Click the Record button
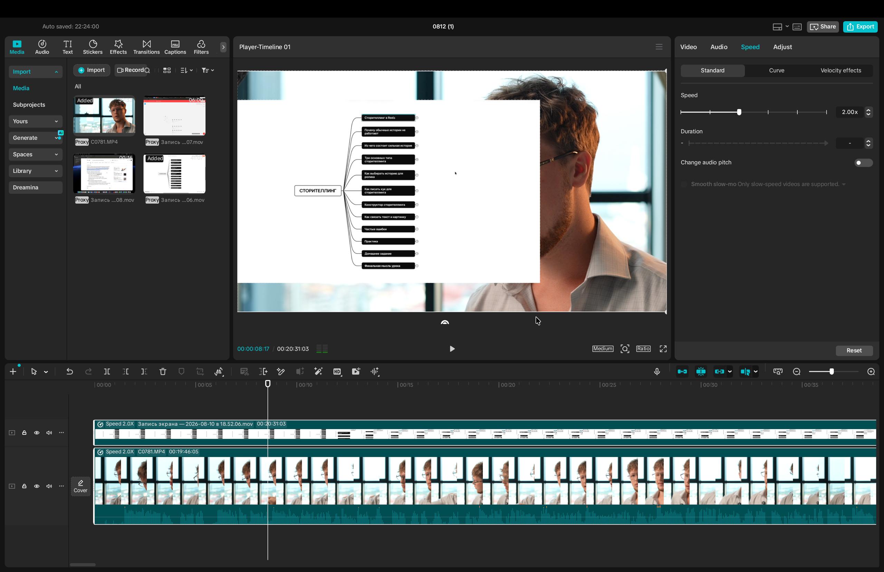The width and height of the screenshot is (884, 572). point(130,70)
